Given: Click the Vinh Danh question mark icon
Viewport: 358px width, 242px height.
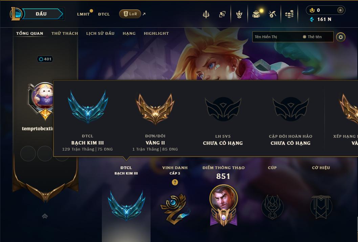Looking at the screenshot, I should 175,182.
